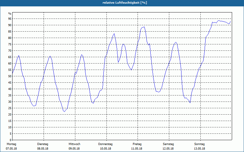The height and width of the screenshot is (152, 244).
Task: Click the 65 value on y-axis
Action: pyautogui.click(x=10, y=57)
